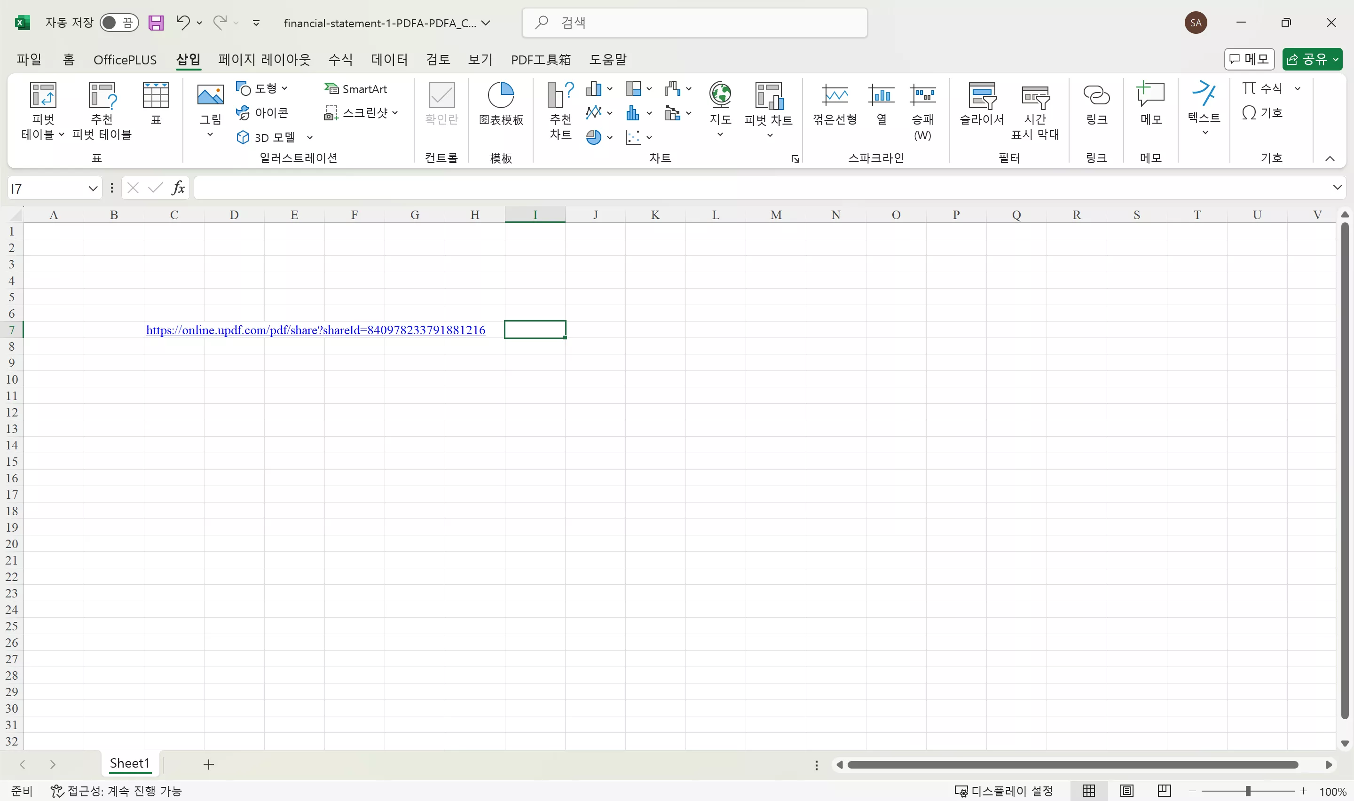Click the vertical scrollbar thumb
The image size is (1354, 801).
point(1345,470)
